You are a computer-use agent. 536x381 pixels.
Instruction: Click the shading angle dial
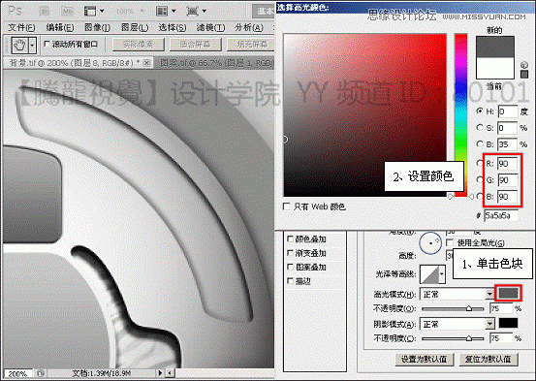(430, 242)
